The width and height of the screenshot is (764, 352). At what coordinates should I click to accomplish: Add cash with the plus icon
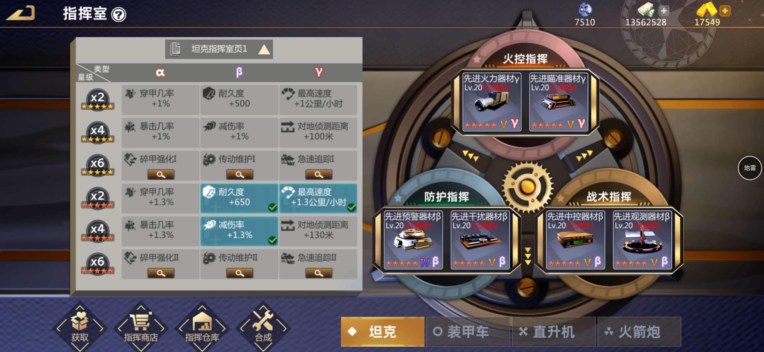click(664, 11)
